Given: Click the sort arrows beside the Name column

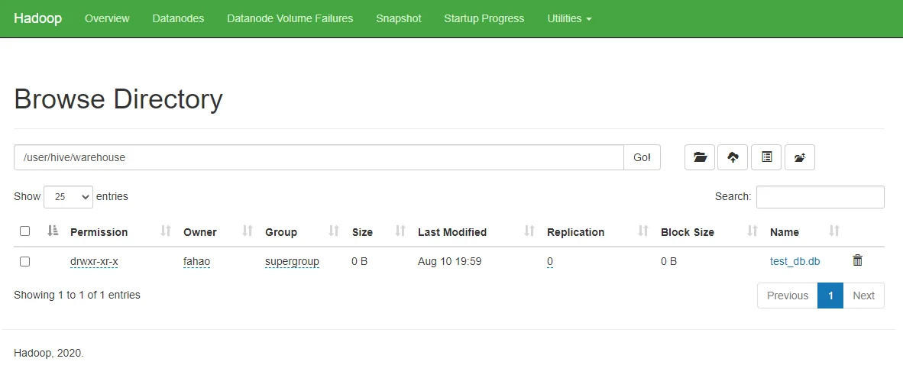Looking at the screenshot, I should [834, 231].
